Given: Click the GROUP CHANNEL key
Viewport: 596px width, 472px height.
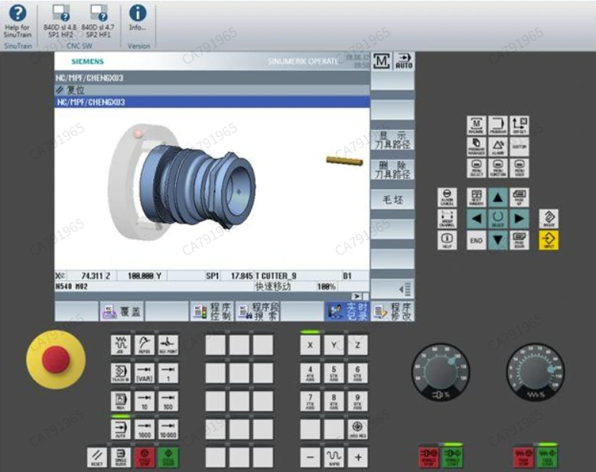Looking at the screenshot, I should tap(447, 219).
